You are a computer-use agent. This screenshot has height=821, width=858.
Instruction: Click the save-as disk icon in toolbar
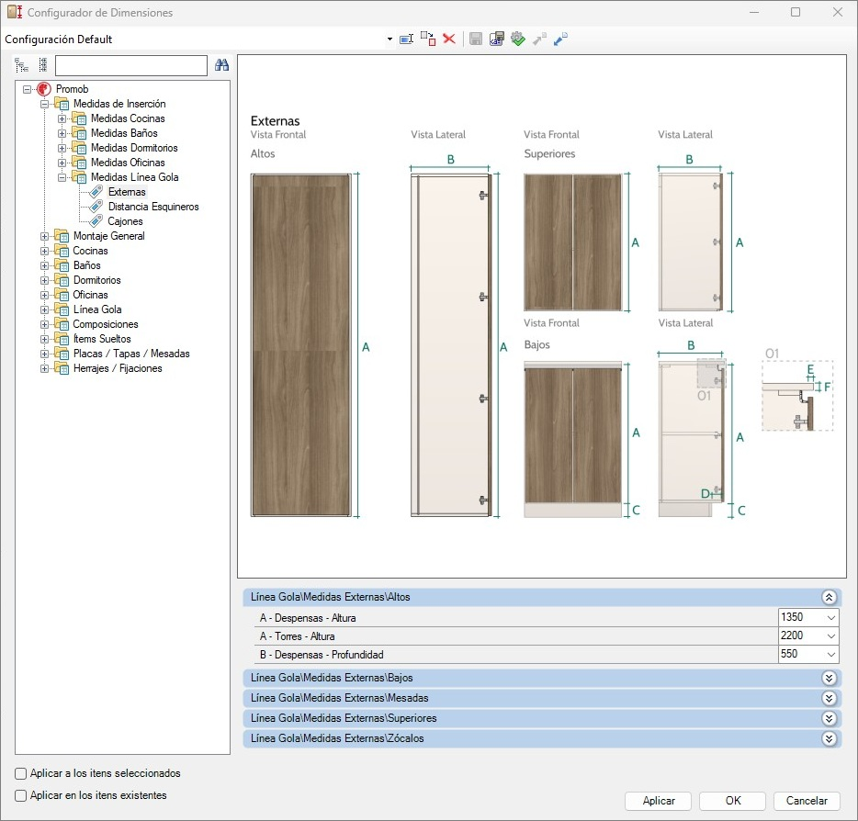(496, 39)
